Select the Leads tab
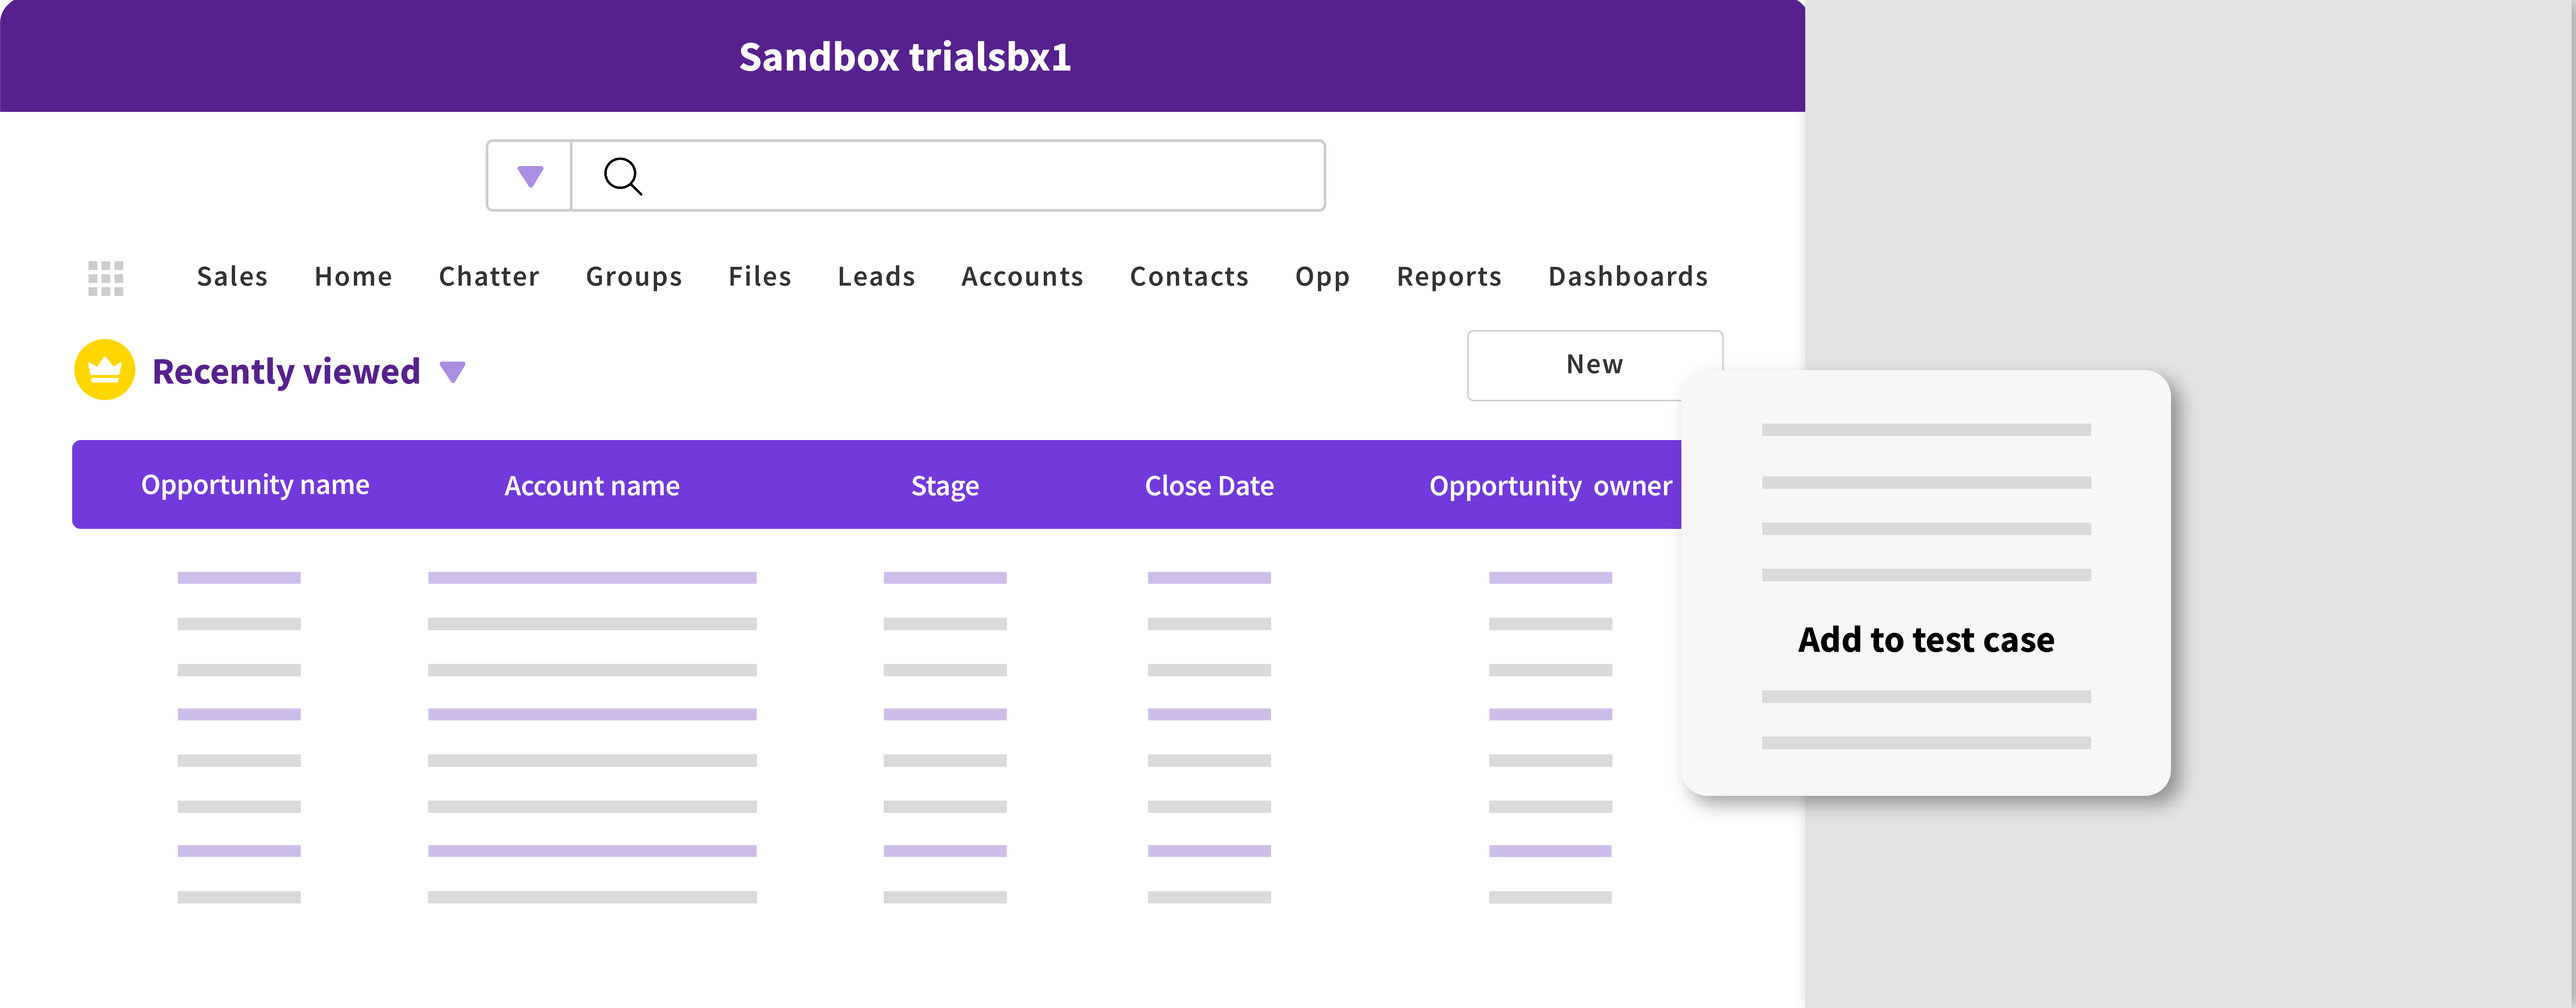Screen dimensions: 2576x1008 click(876, 277)
